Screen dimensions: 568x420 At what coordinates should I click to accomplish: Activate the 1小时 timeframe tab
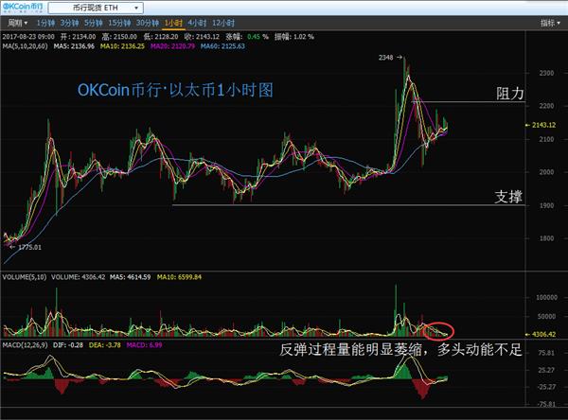click(x=173, y=21)
